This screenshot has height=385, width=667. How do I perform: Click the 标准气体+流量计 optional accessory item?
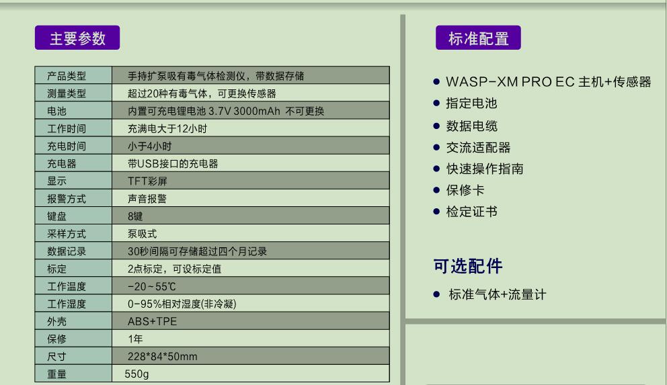click(497, 294)
